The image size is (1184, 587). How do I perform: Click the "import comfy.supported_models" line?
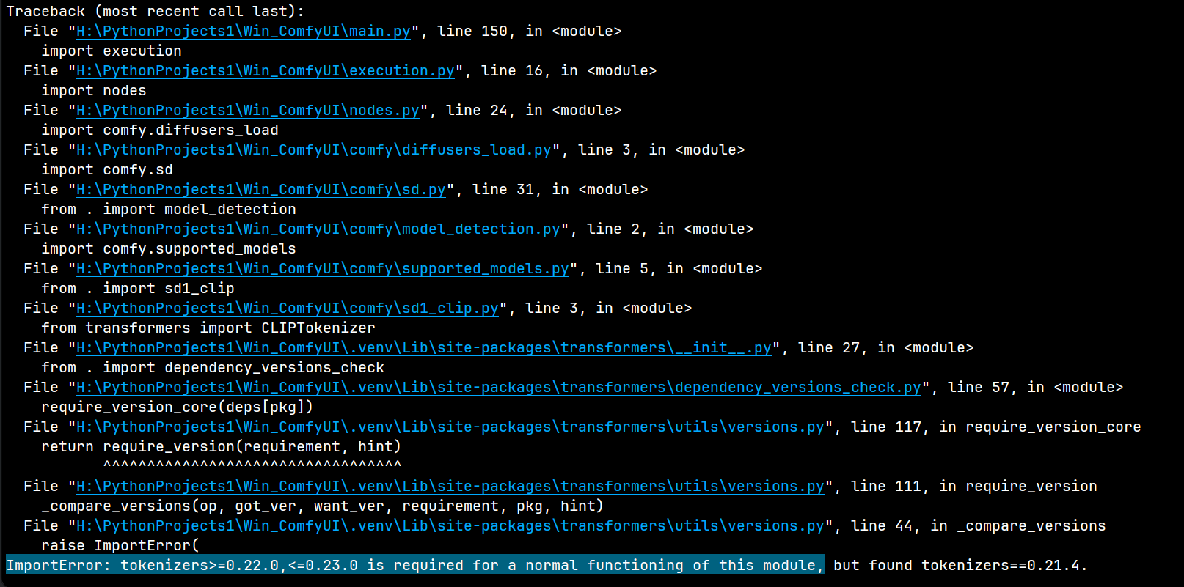click(x=169, y=249)
